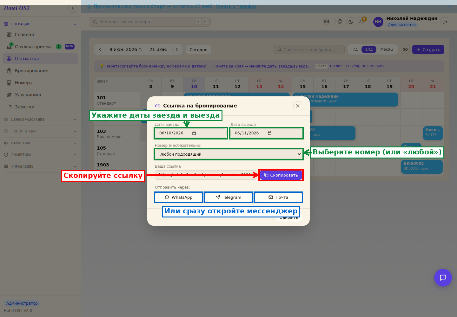Send link via Telegram button

coord(228,197)
